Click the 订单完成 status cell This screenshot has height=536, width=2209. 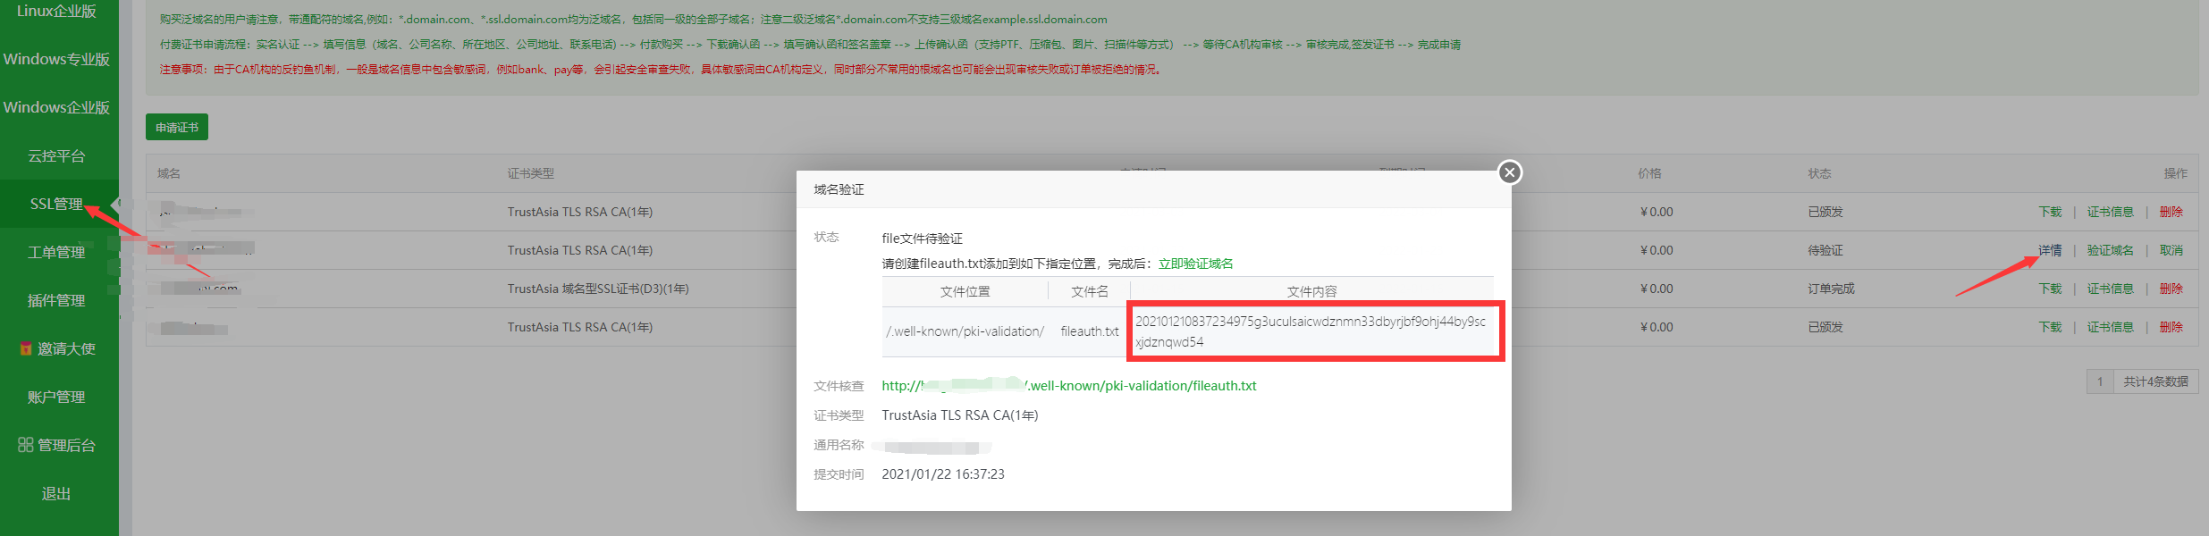tap(1831, 289)
